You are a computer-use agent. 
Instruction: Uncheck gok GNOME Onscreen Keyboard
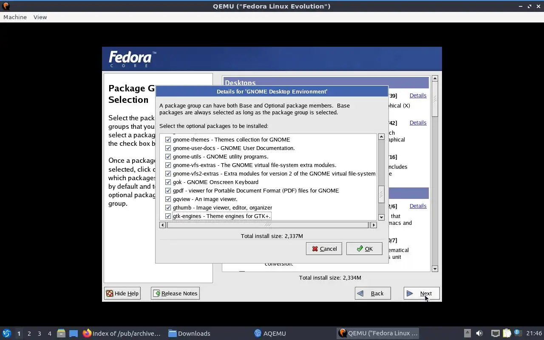click(168, 182)
